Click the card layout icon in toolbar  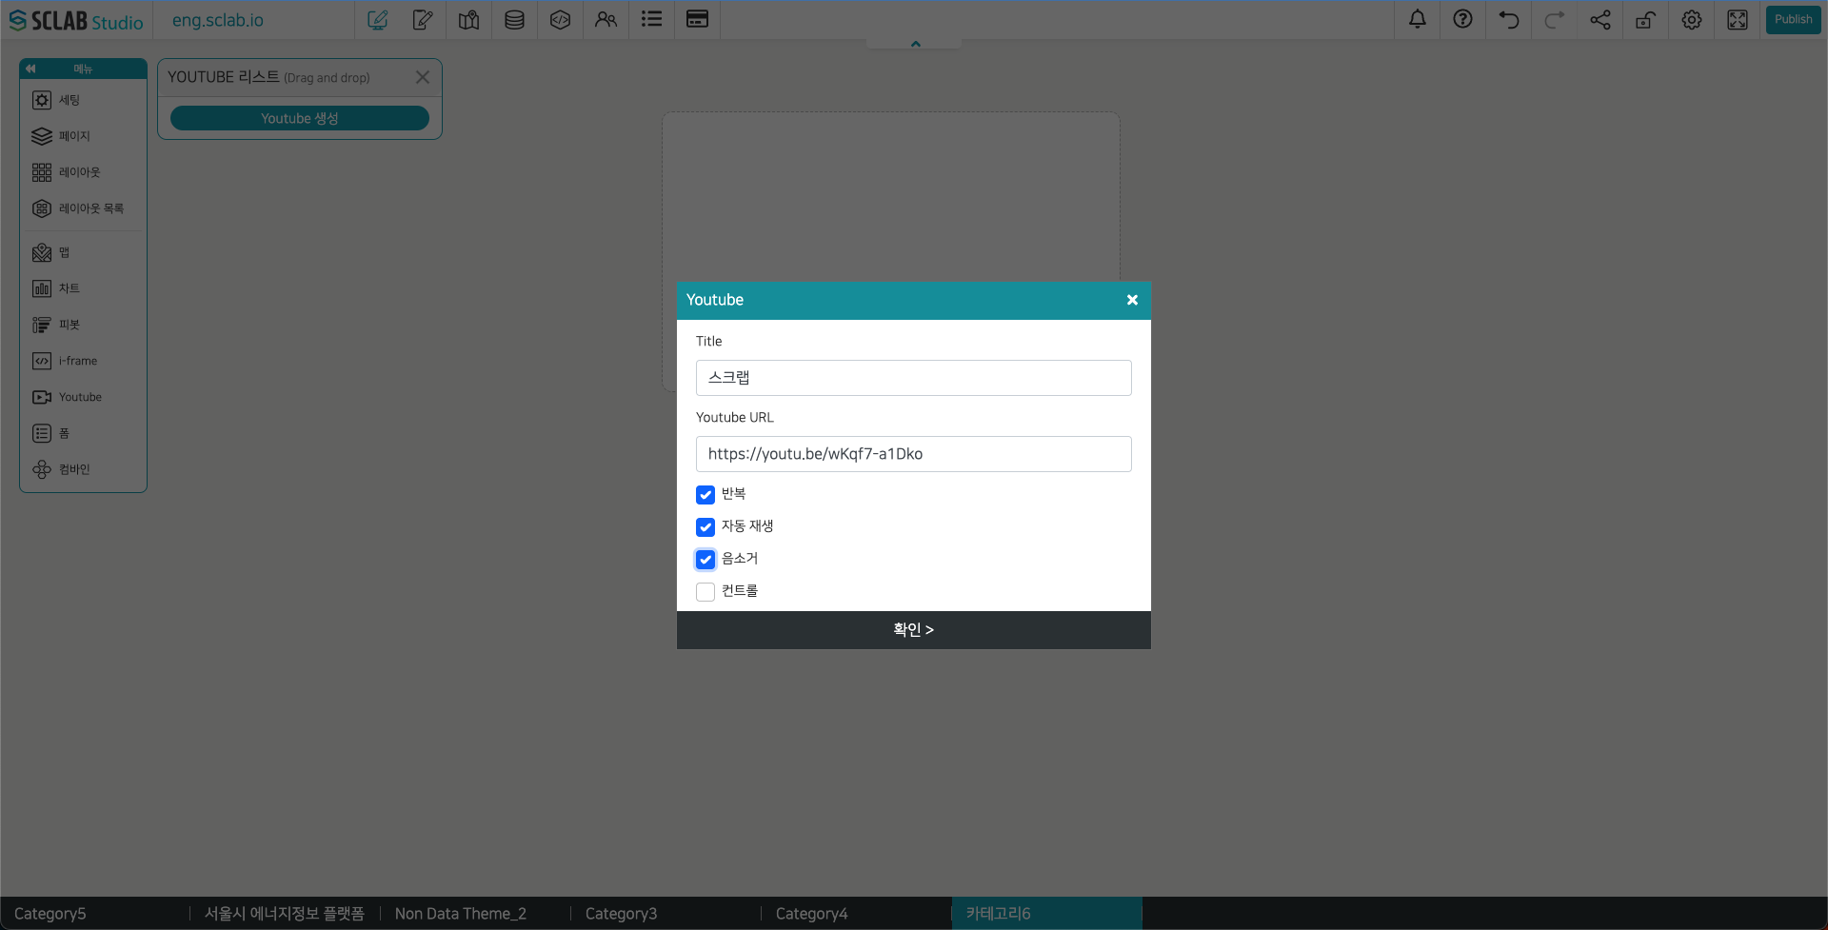click(x=697, y=20)
